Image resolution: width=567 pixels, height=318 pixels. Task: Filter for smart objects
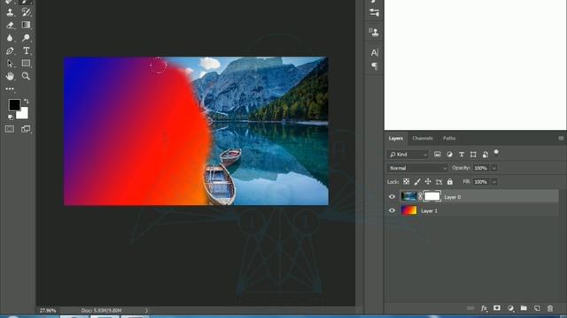point(485,155)
